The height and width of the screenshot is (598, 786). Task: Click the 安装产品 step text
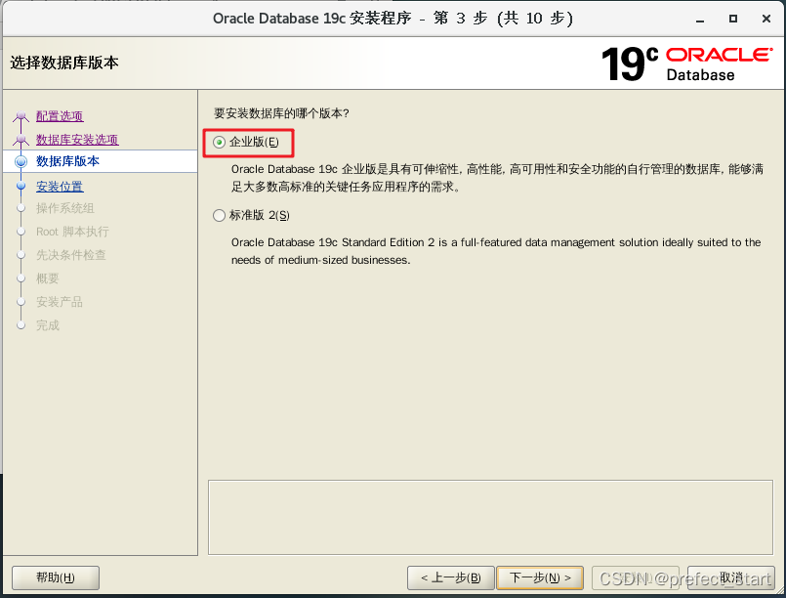[60, 302]
